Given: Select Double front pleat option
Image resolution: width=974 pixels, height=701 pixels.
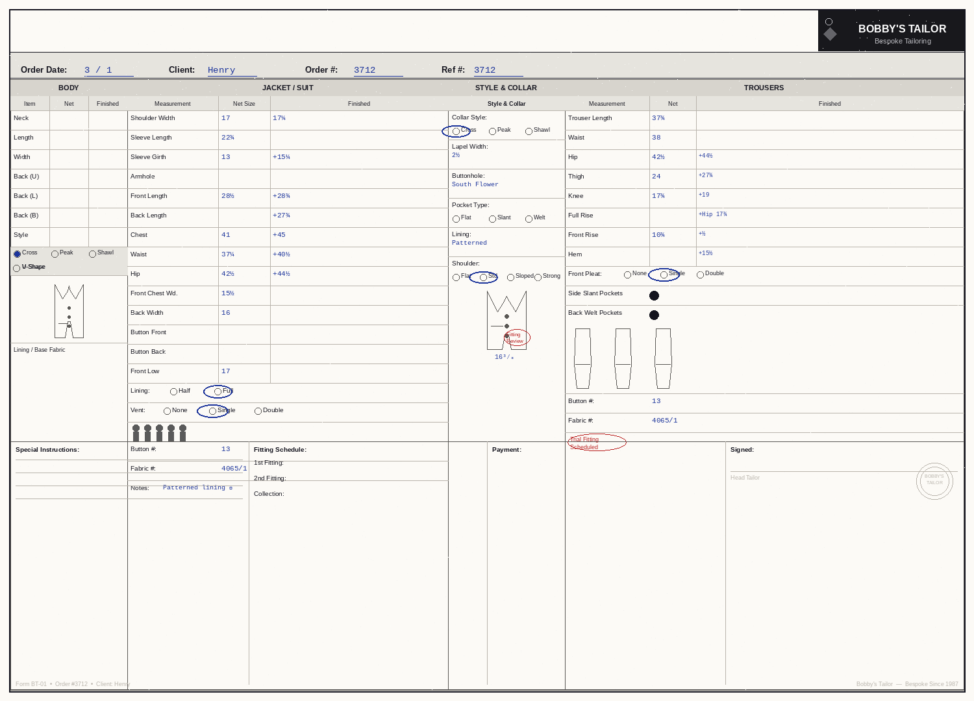Looking at the screenshot, I should coord(700,275).
